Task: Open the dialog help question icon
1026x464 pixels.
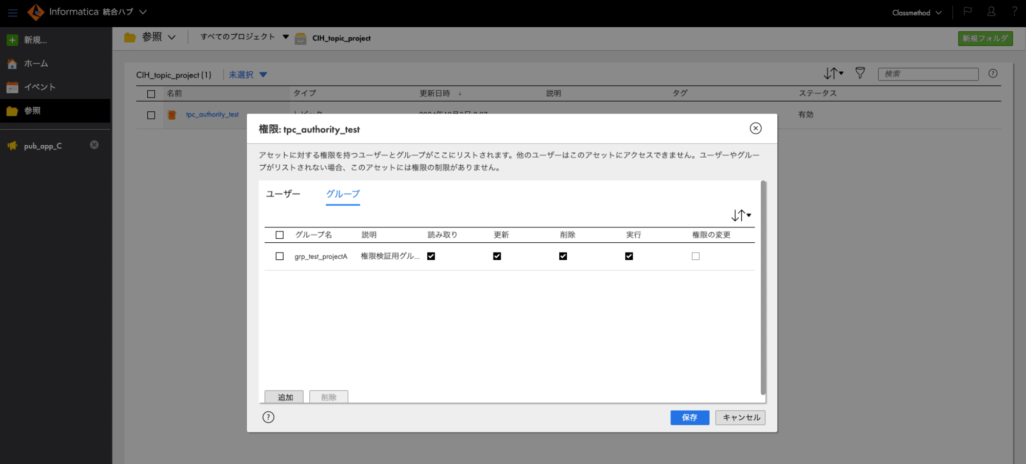Action: [x=268, y=417]
